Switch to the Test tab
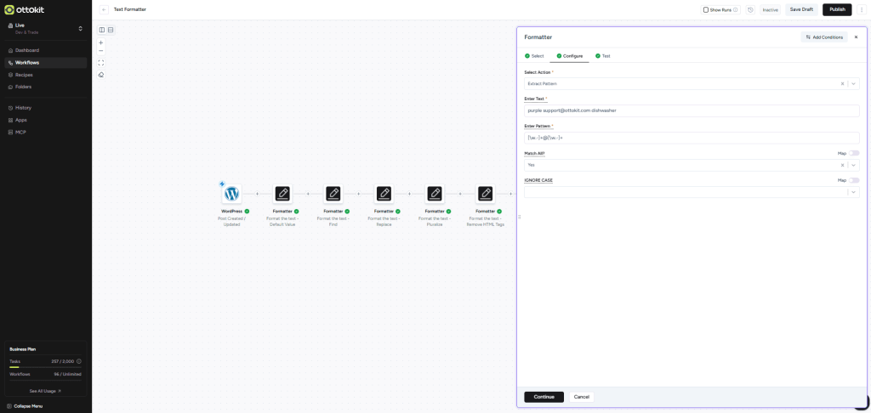The image size is (871, 413). point(603,55)
